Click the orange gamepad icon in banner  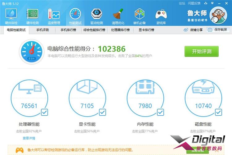[19, 150]
